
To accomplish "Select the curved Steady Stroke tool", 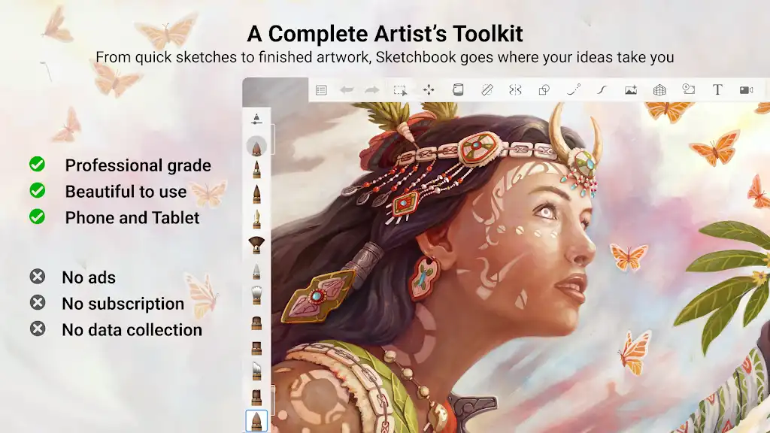I will point(602,90).
